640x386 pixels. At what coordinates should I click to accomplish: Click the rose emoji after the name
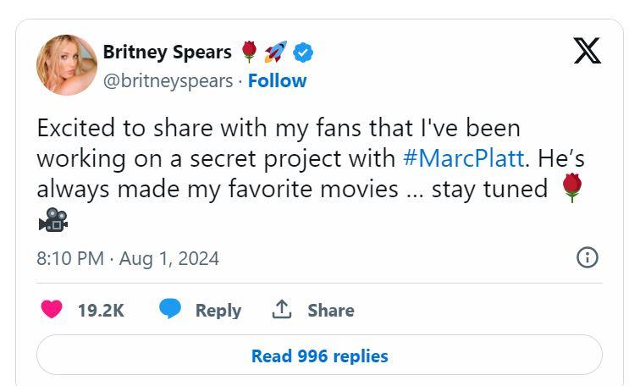point(249,52)
